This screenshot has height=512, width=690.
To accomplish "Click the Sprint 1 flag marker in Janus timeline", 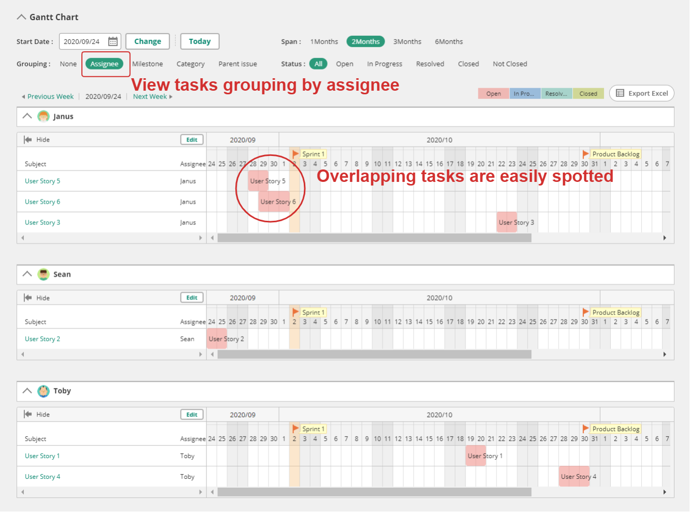I will pyautogui.click(x=294, y=153).
